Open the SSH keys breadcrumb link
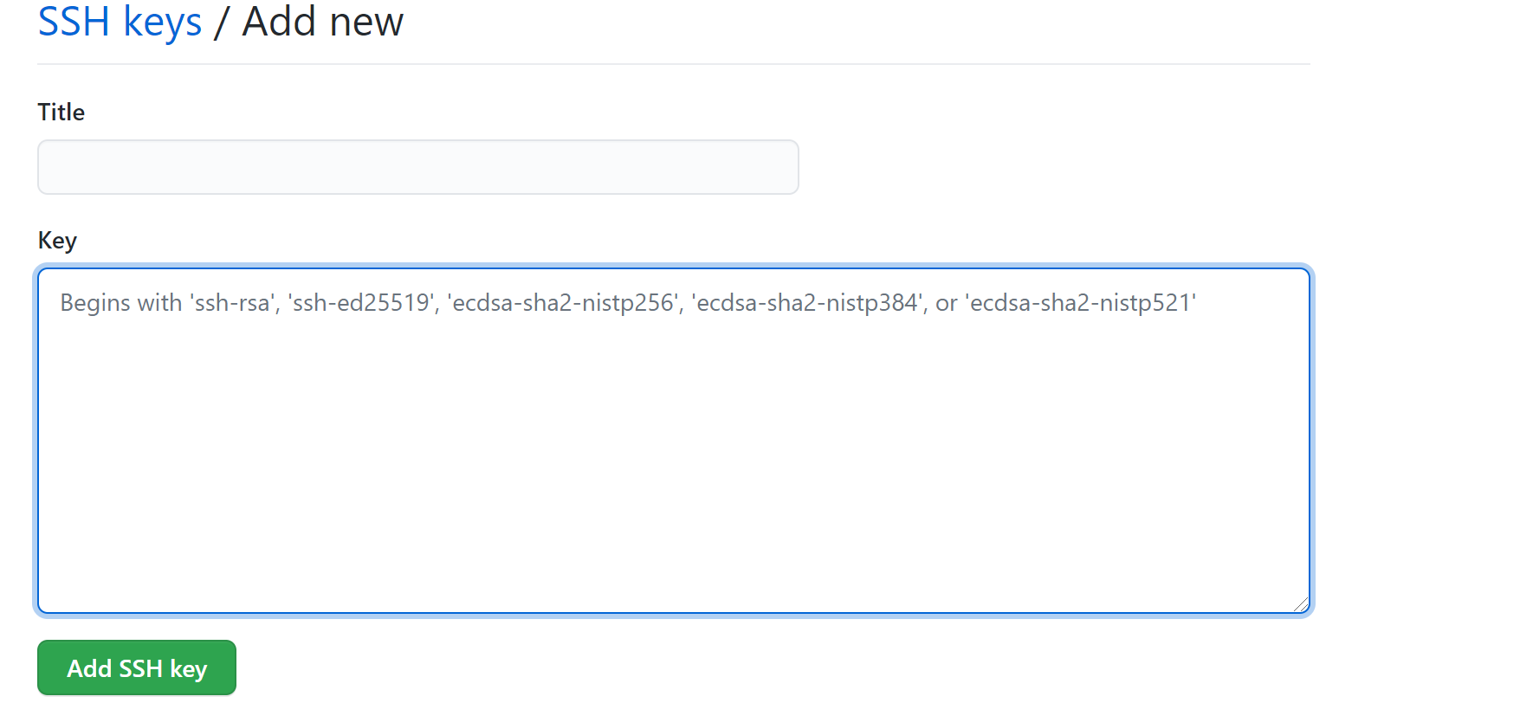 click(x=120, y=22)
